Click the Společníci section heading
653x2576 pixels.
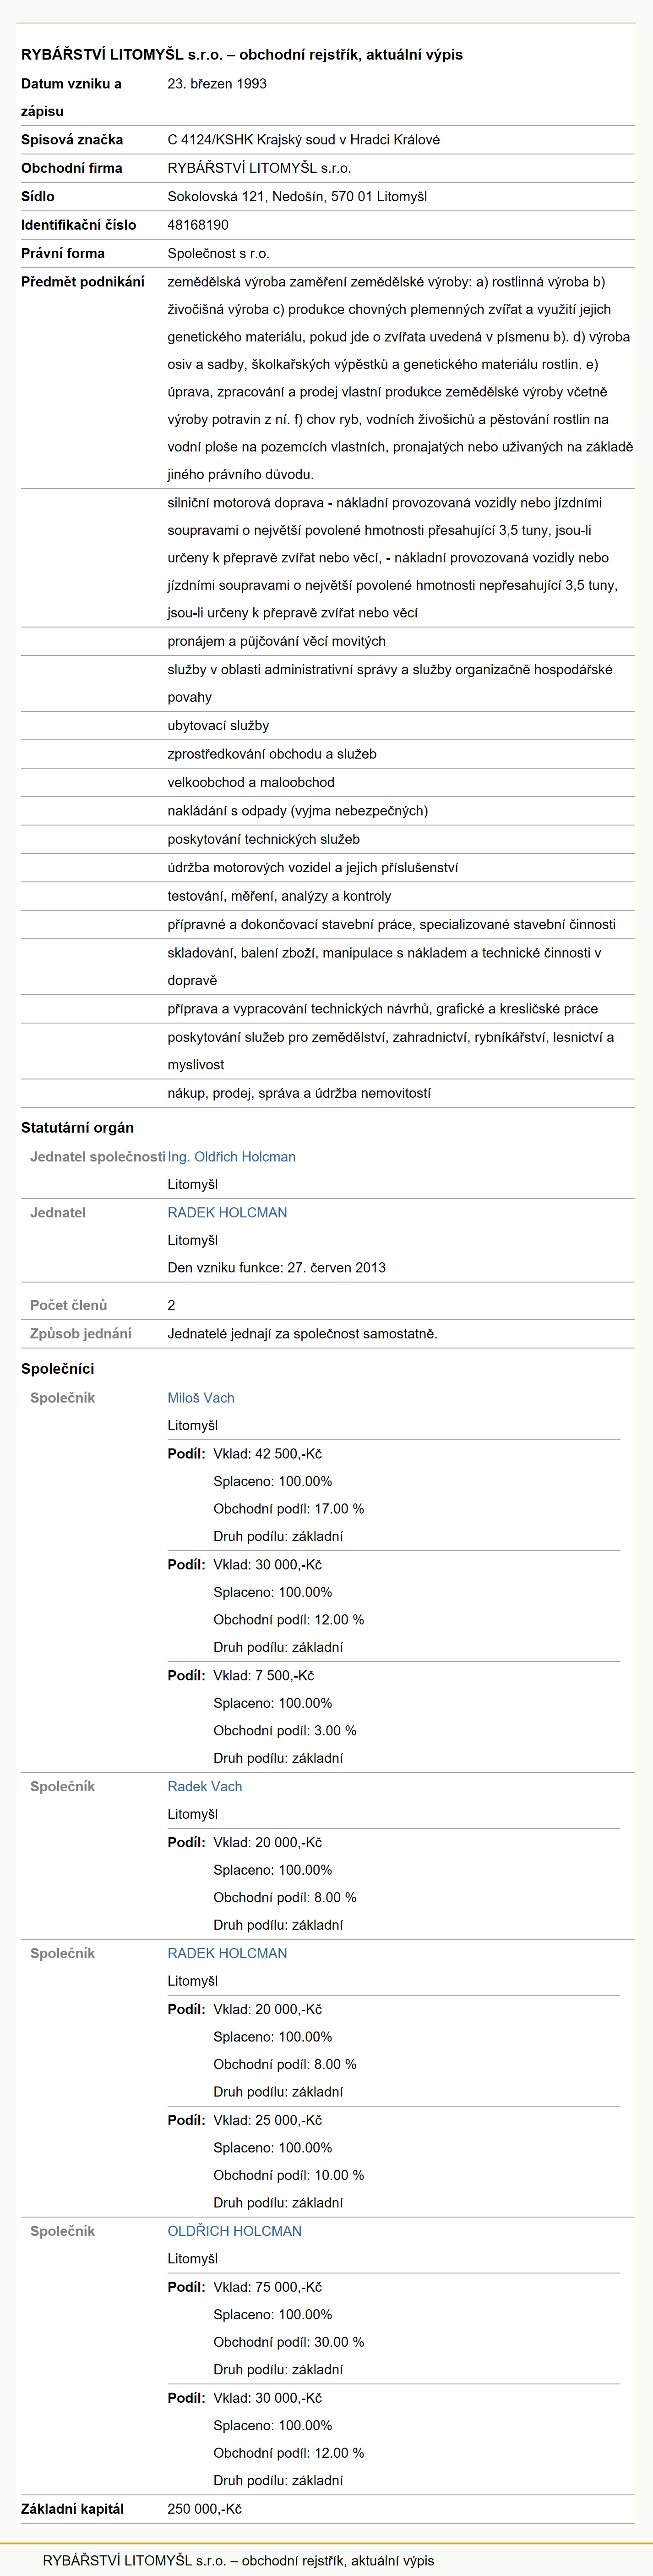57,1368
